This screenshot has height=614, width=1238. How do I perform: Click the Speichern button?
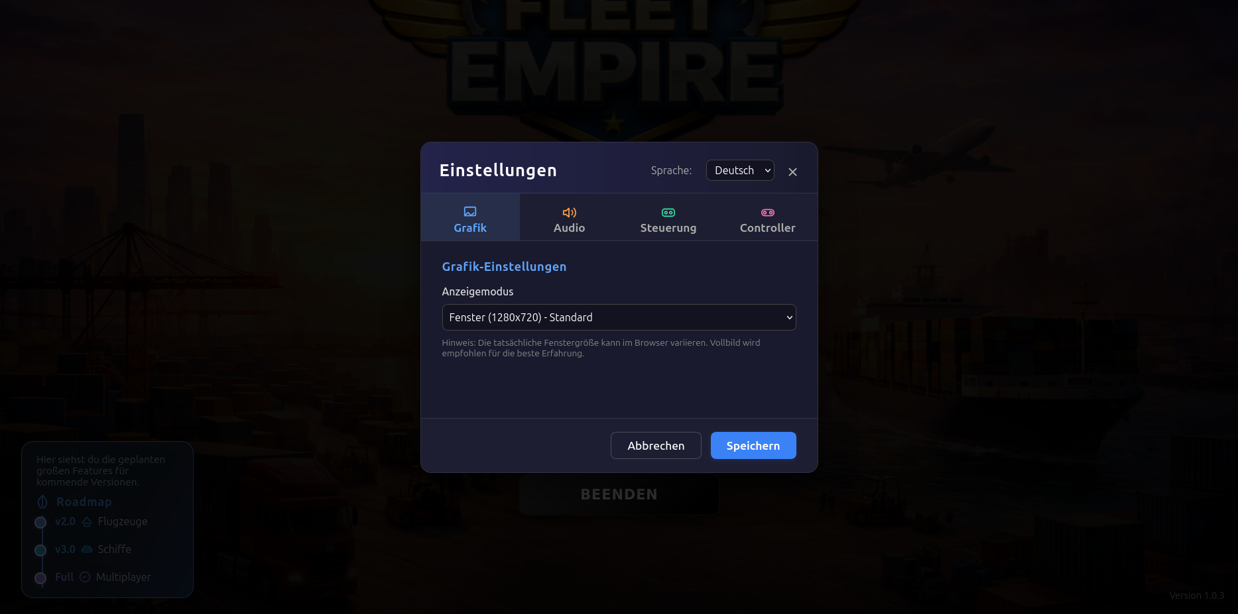tap(753, 446)
